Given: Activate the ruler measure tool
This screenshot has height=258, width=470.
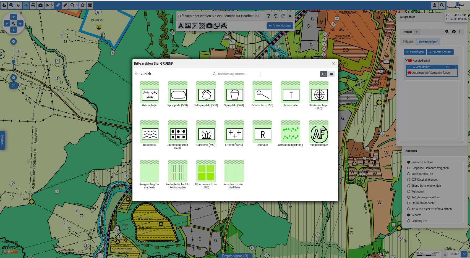Looking at the screenshot, I should click(x=65, y=5).
